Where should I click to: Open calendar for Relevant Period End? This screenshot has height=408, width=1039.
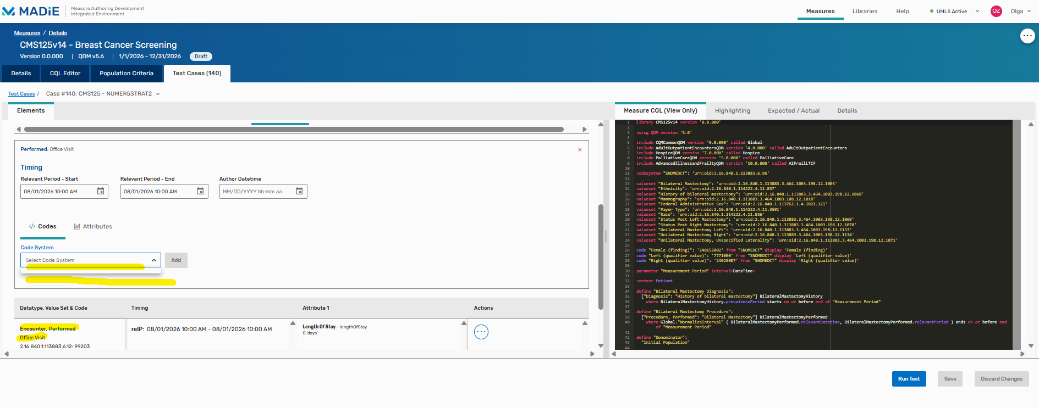tap(200, 191)
